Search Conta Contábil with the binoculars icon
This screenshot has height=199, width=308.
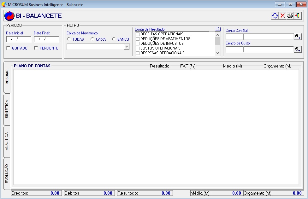297,37
